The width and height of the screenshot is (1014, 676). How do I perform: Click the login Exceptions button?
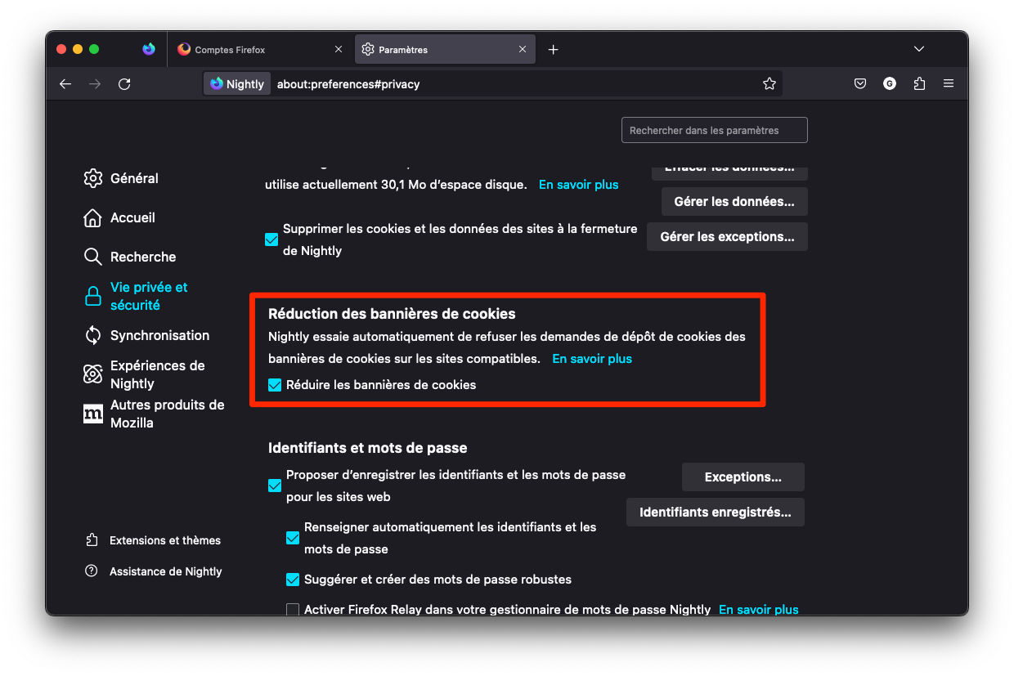(743, 477)
